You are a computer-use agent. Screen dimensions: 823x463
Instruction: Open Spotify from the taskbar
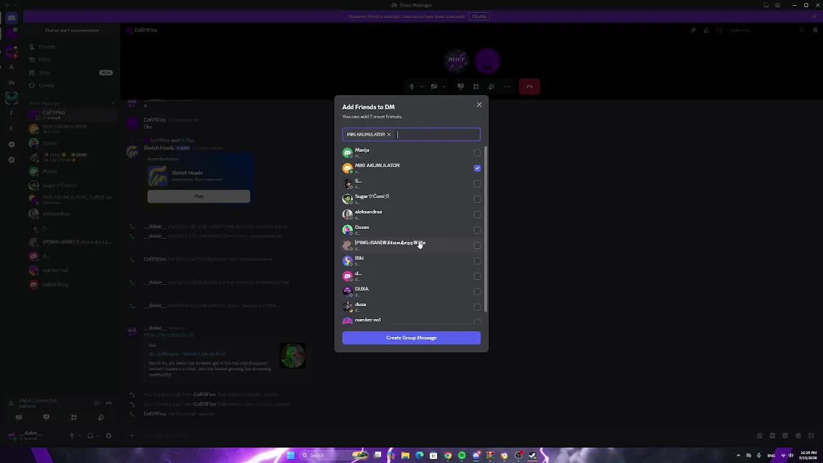(462, 455)
